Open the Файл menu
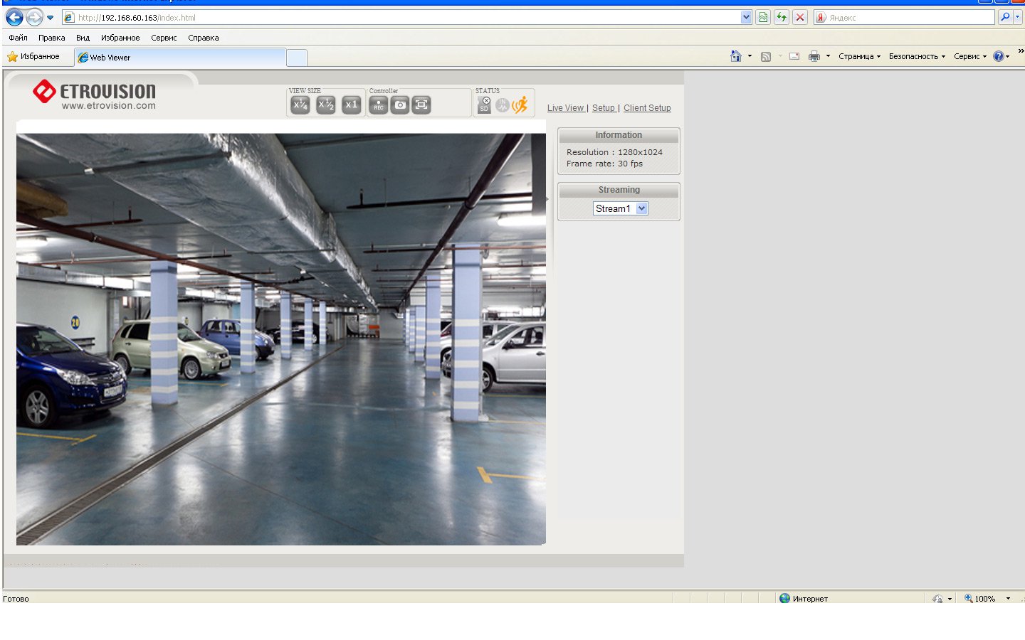 pyautogui.click(x=18, y=38)
